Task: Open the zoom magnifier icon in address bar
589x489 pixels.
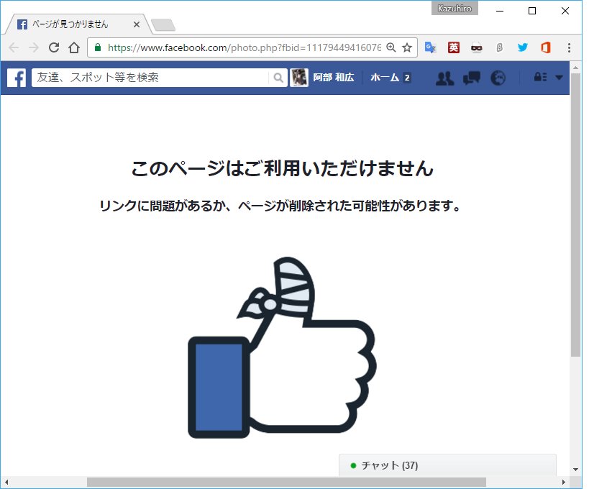Action: click(391, 47)
